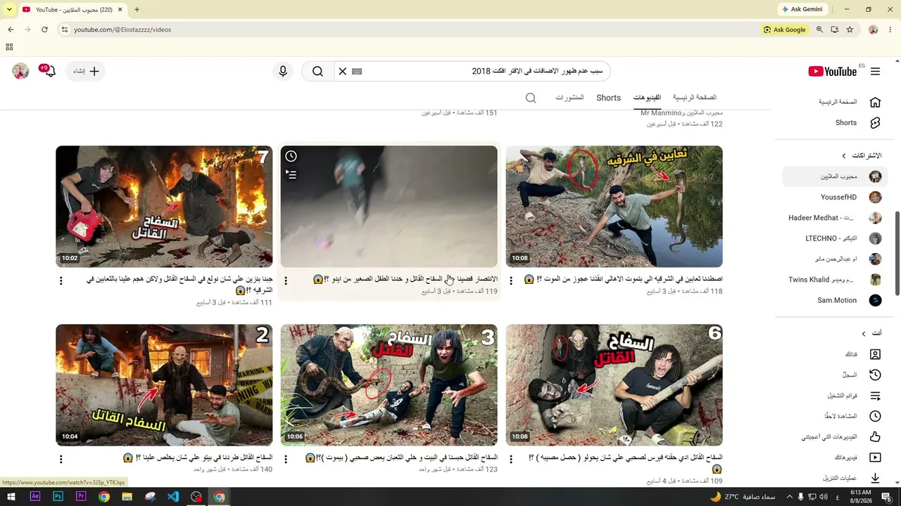Expand the أنت (You) section
Image resolution: width=901 pixels, height=506 pixels.
click(871, 333)
